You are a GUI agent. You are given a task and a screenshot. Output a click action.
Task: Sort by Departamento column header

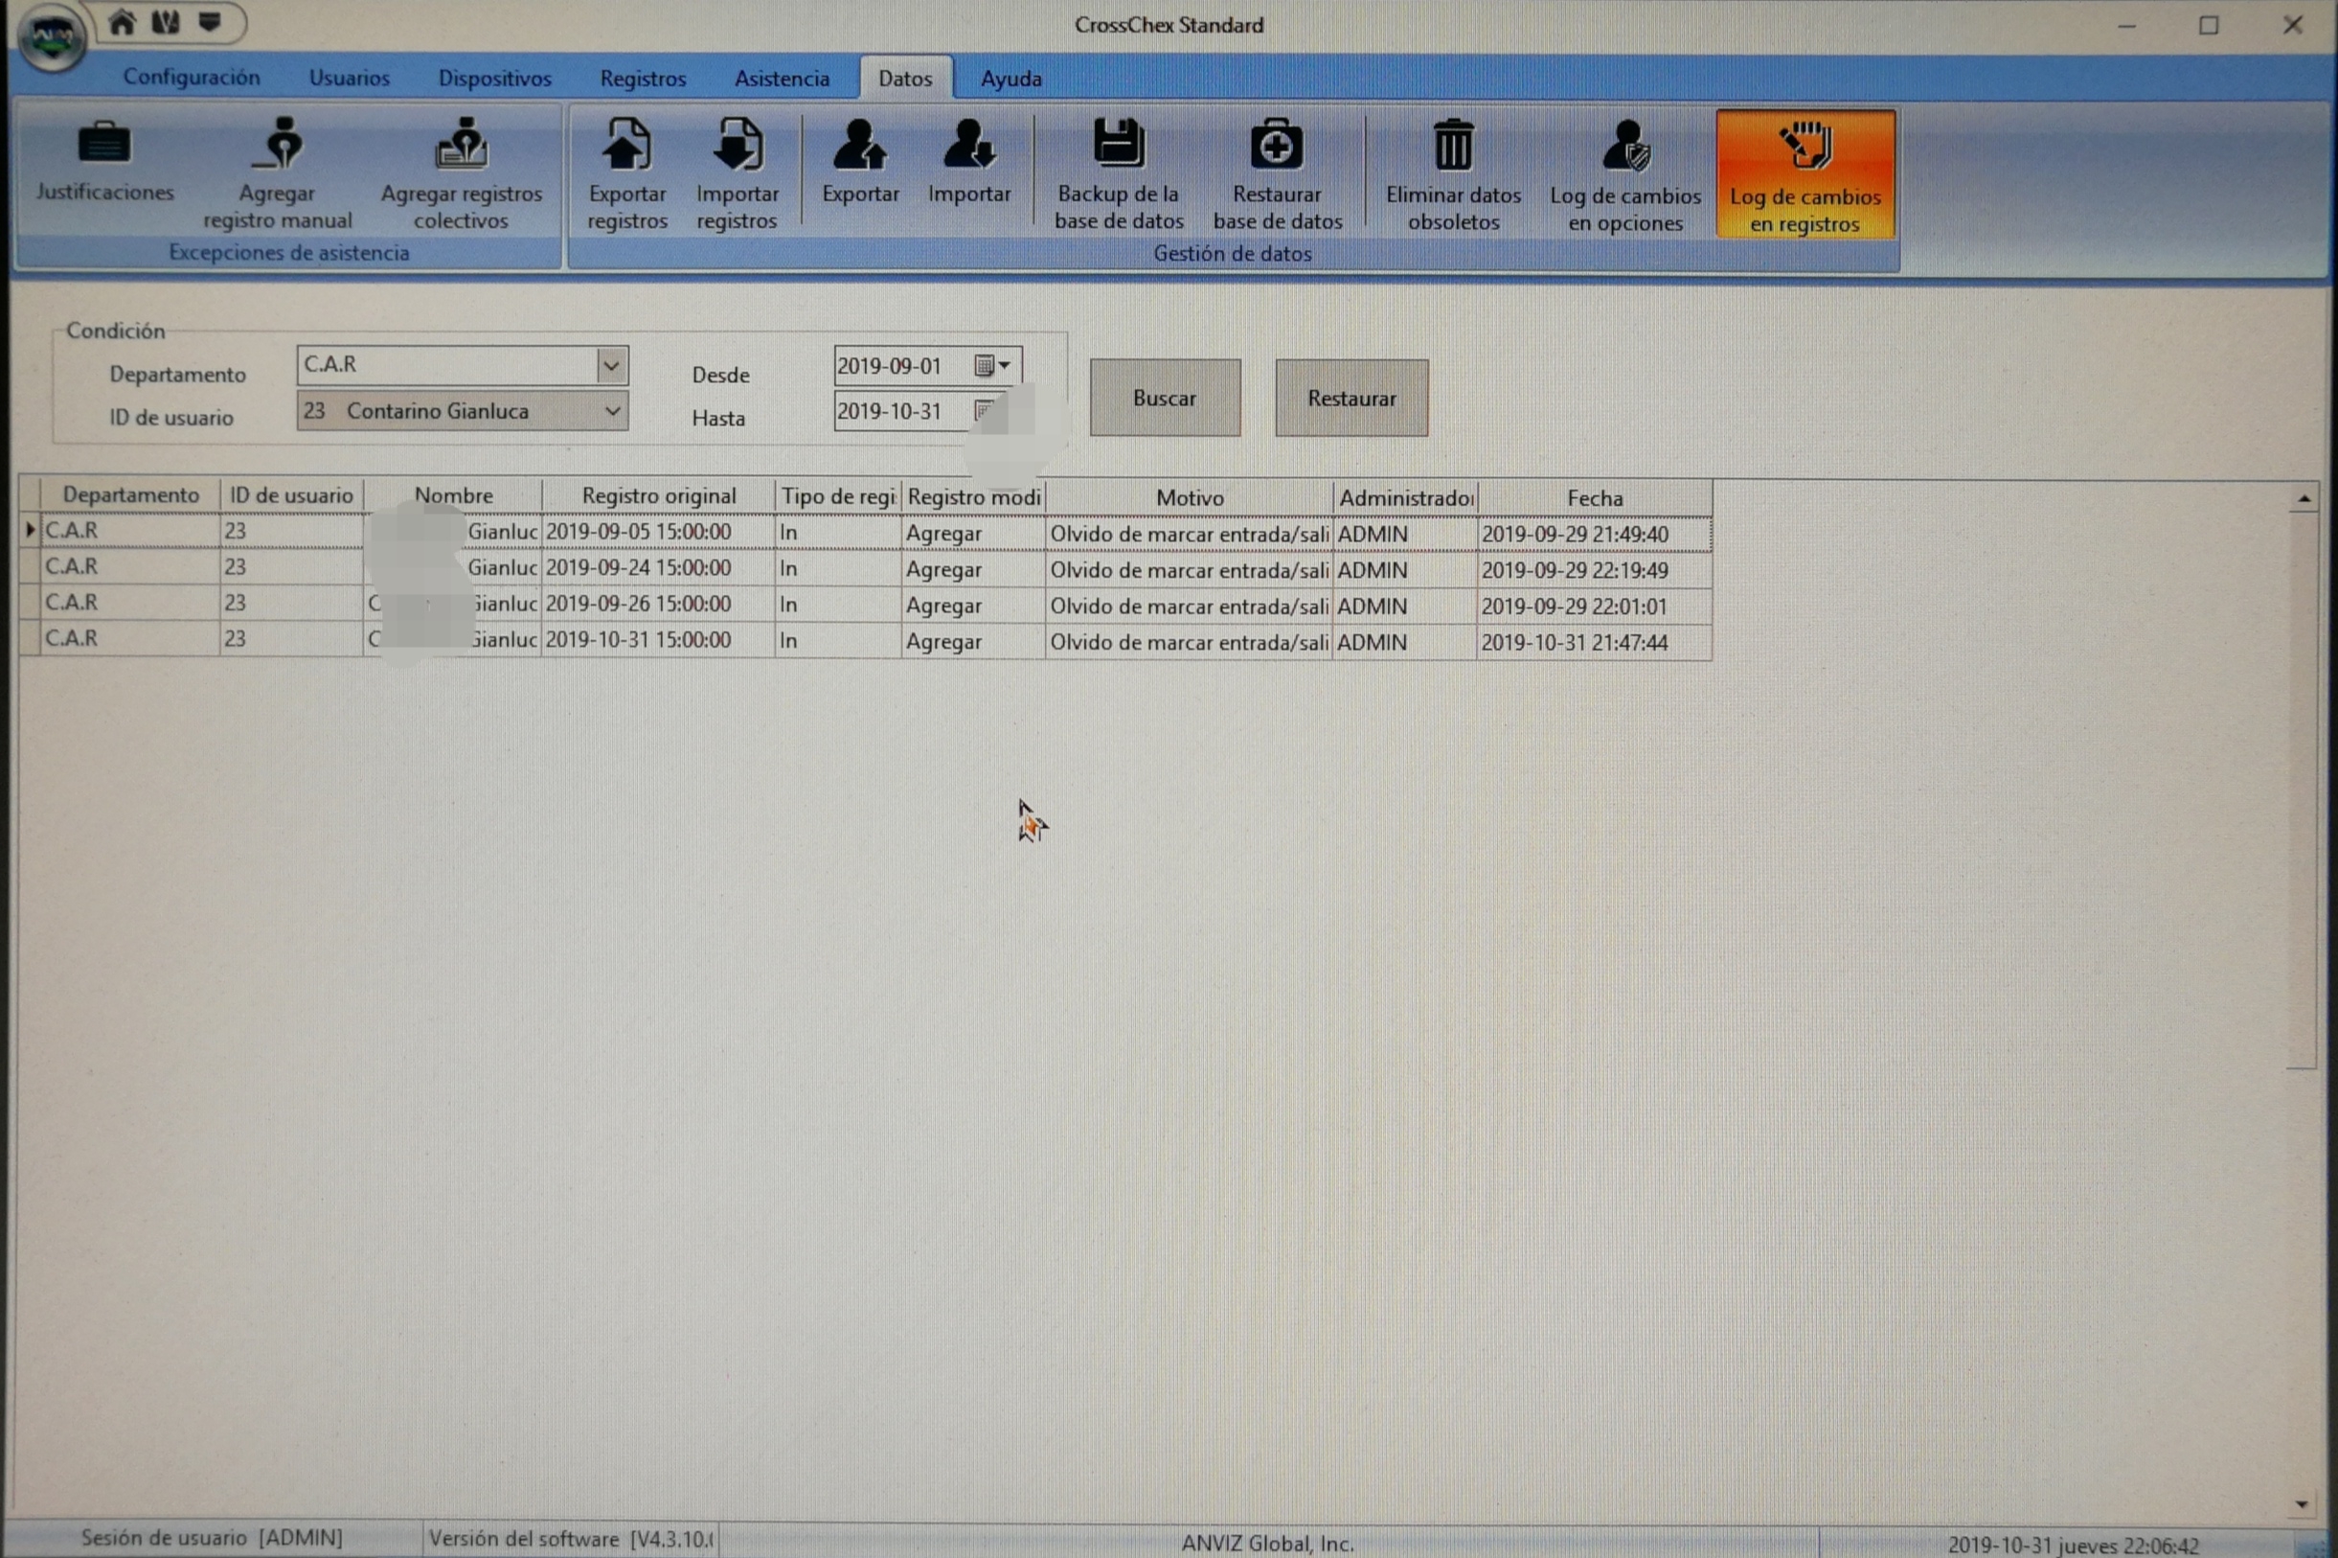coord(130,494)
